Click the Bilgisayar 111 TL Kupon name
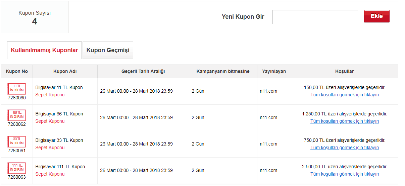The width and height of the screenshot is (405, 186). click(60, 167)
